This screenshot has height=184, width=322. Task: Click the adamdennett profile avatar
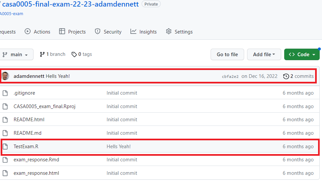pyautogui.click(x=5, y=76)
